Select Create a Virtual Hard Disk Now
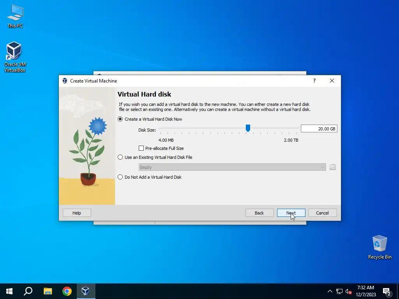This screenshot has height=299, width=399. coord(150,119)
